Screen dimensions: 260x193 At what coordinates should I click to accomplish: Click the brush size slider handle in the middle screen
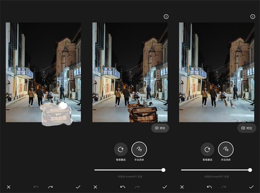(163, 170)
